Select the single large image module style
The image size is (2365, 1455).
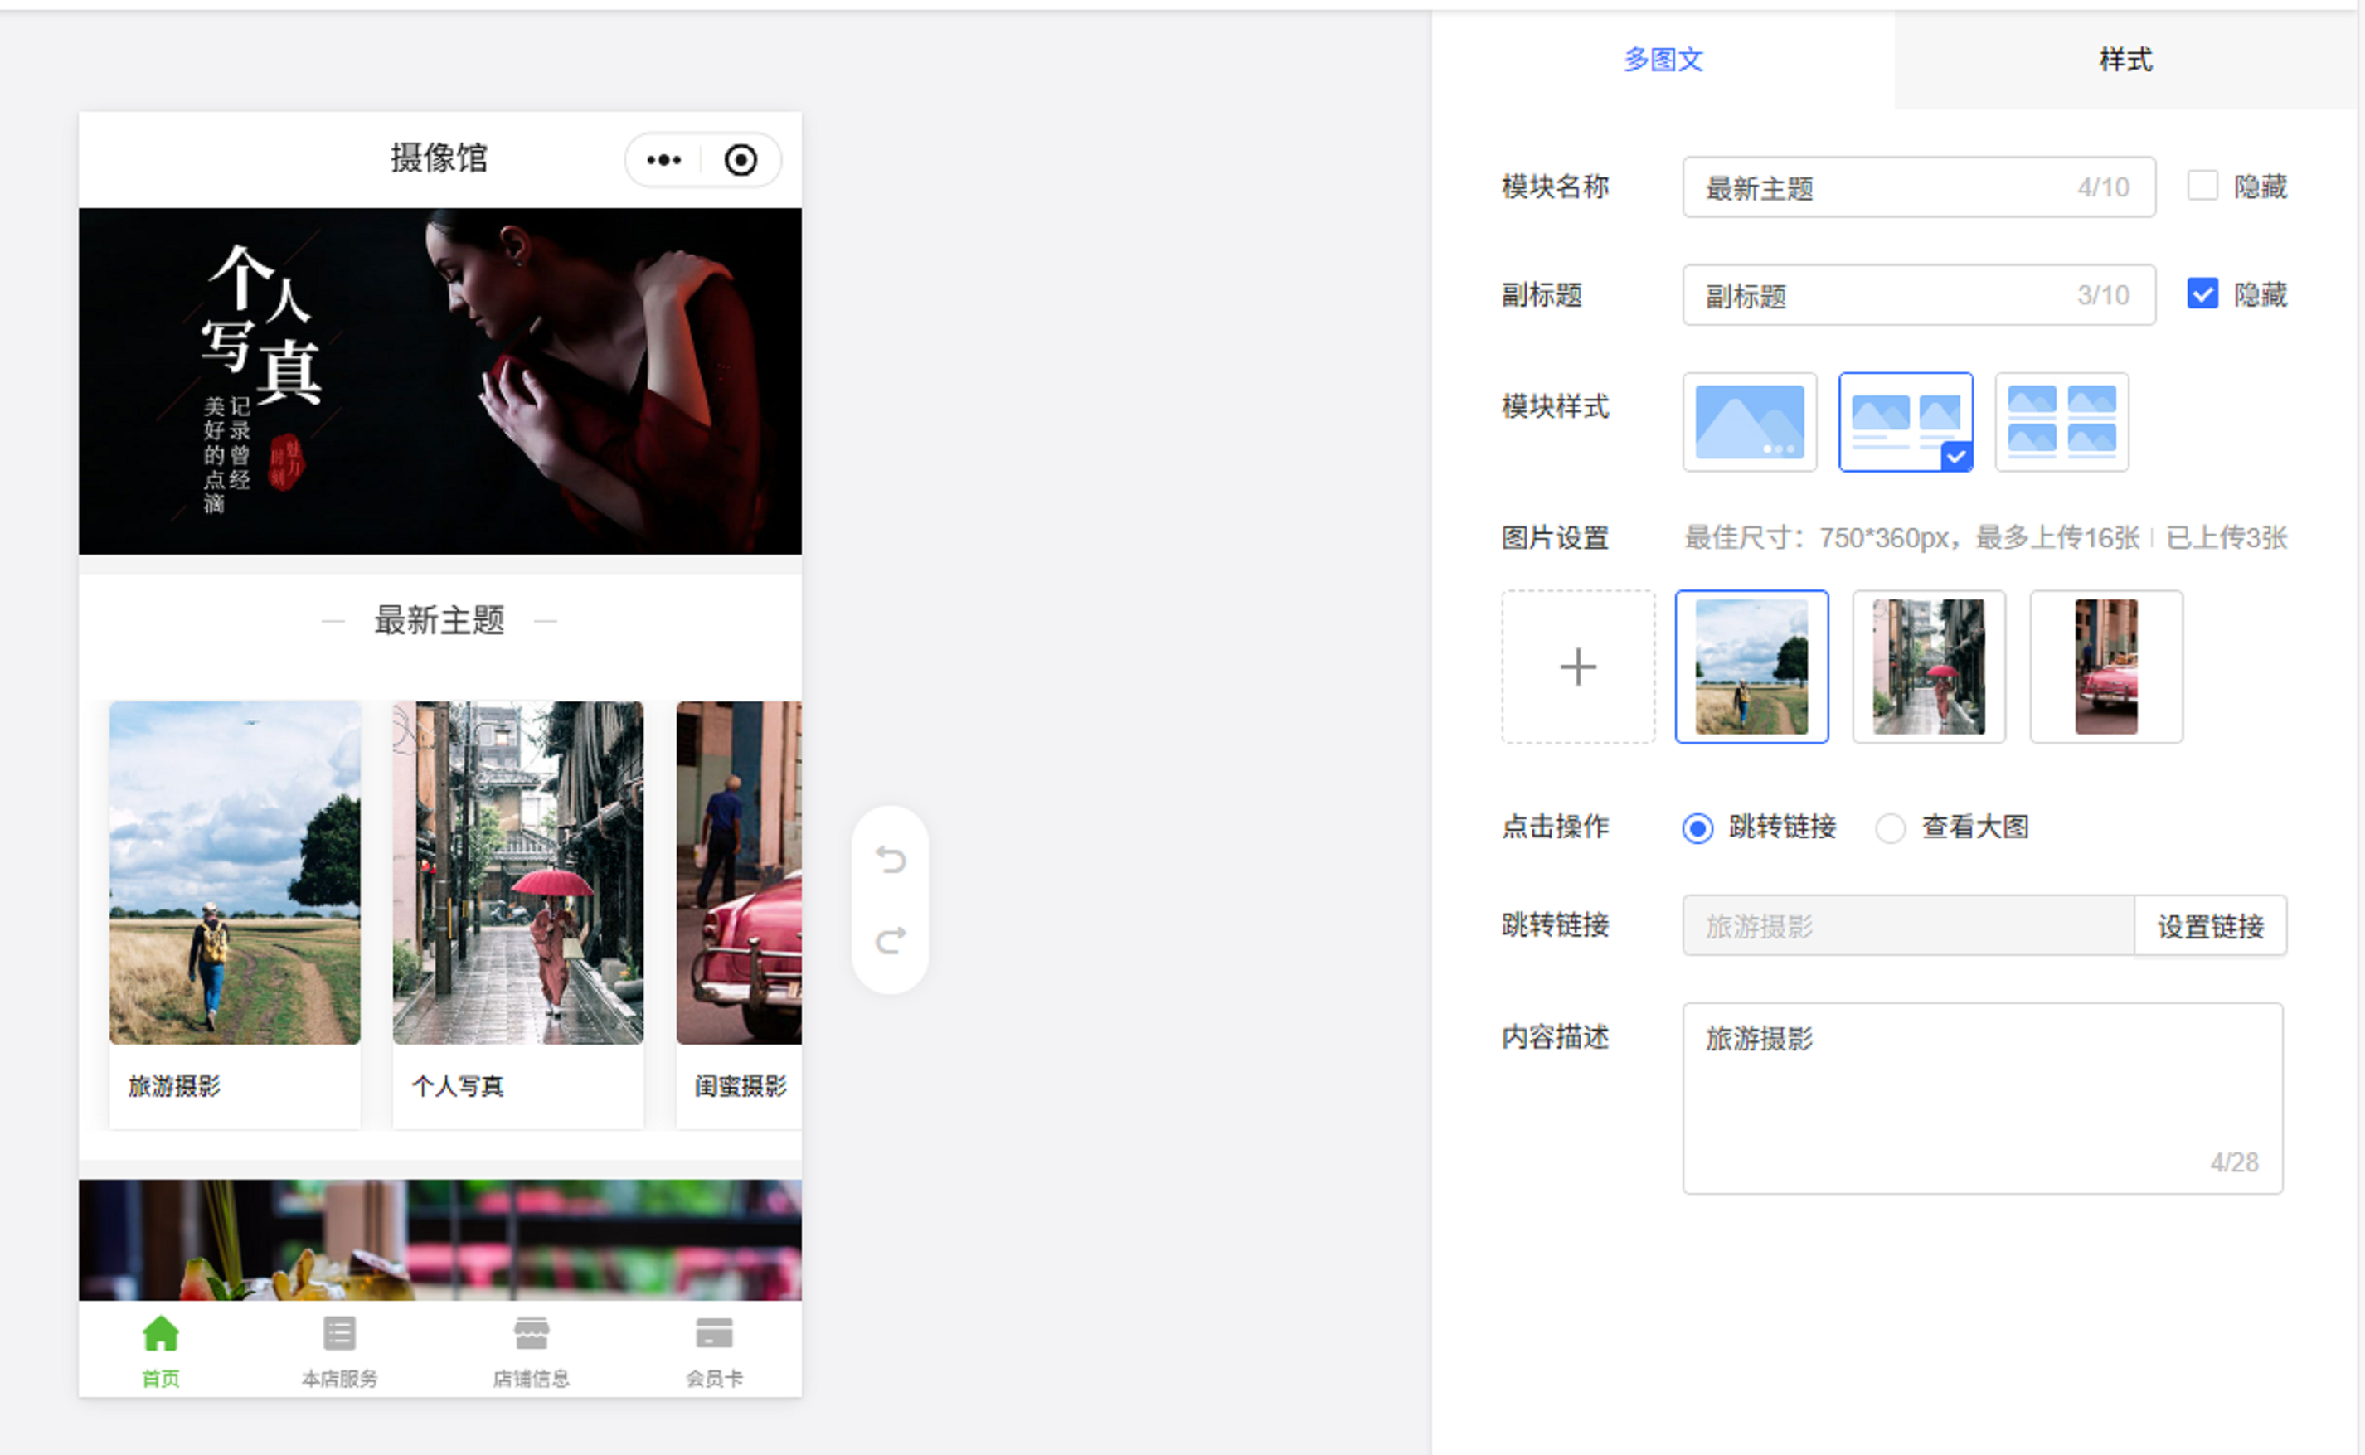click(1749, 423)
